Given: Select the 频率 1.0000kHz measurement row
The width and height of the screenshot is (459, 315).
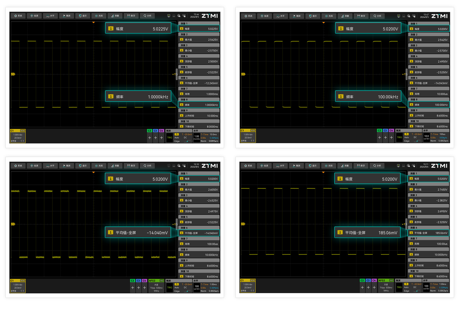Looking at the screenshot, I should pyautogui.click(x=199, y=105).
